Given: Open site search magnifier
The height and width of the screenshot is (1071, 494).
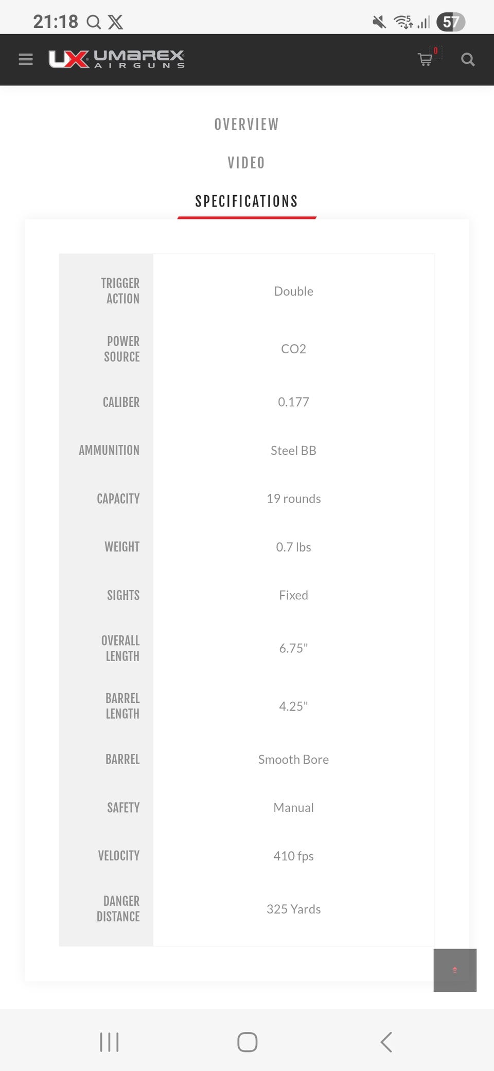Looking at the screenshot, I should coord(468,59).
